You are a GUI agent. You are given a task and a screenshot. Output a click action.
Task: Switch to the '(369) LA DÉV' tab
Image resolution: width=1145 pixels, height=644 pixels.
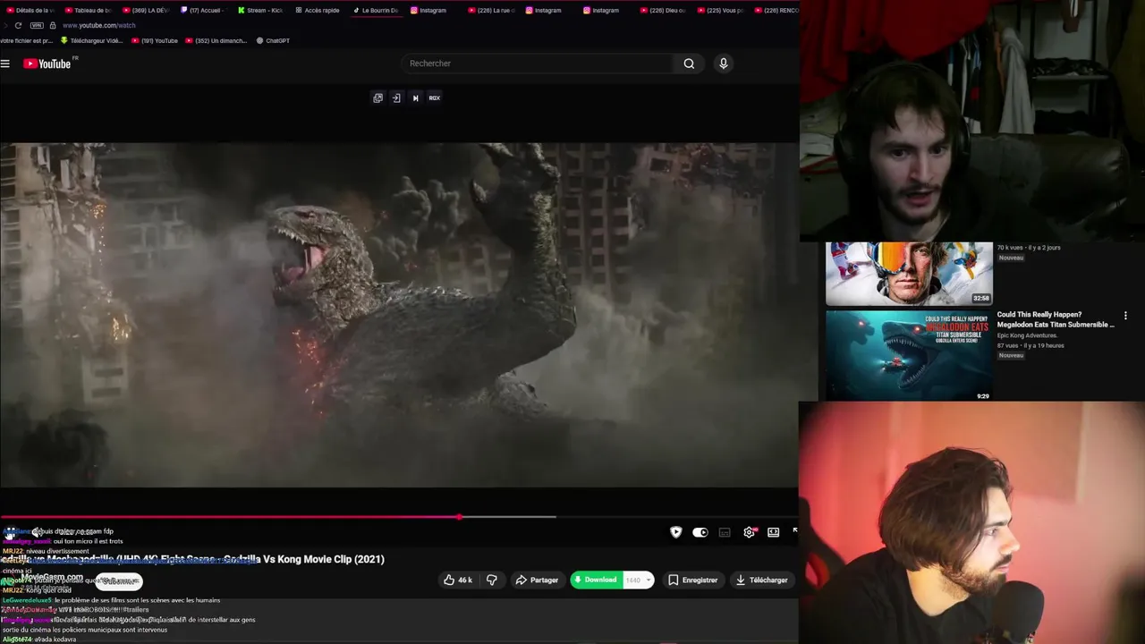[145, 10]
